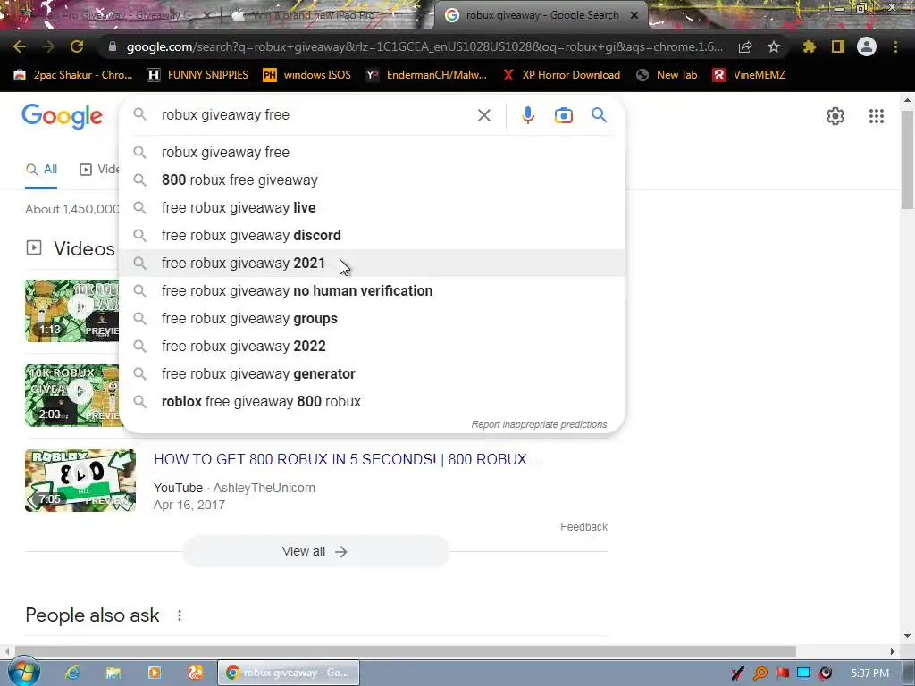Choose suggestion free robux giveaway discord

tap(373, 235)
